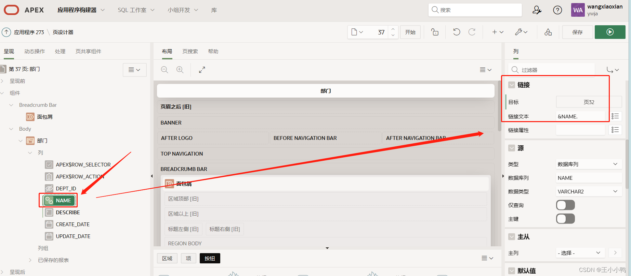Redo the last change
The image size is (631, 276).
[472, 32]
